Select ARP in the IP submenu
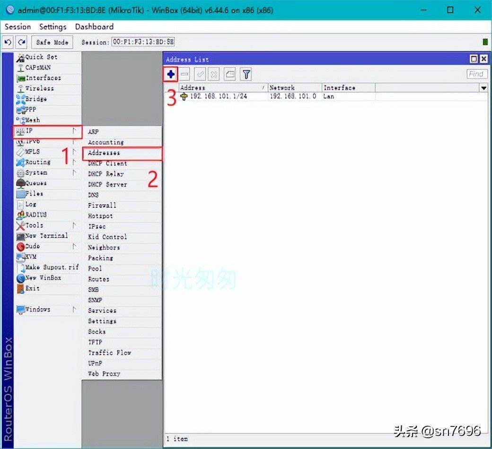This screenshot has height=449, width=492. pos(123,132)
